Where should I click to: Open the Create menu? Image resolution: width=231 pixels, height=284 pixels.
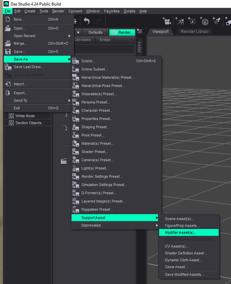click(30, 11)
